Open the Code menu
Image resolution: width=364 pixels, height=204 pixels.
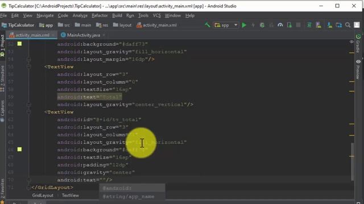coord(63,15)
